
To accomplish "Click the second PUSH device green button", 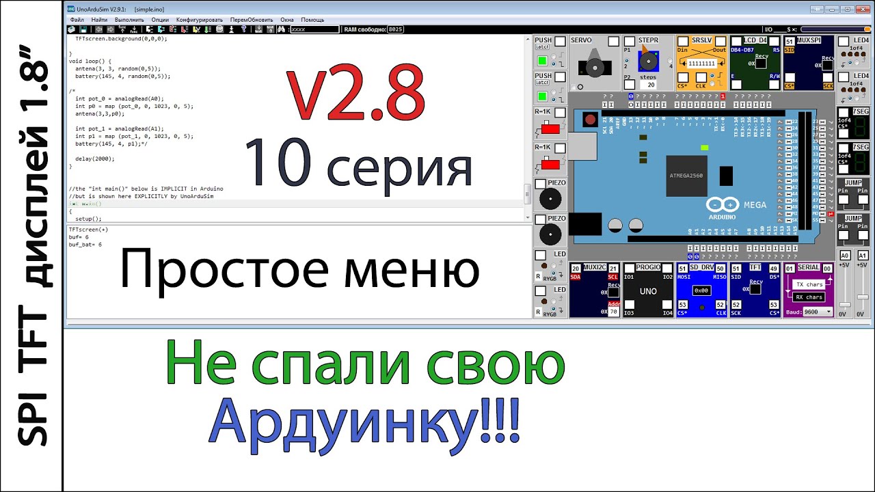I will [543, 96].
